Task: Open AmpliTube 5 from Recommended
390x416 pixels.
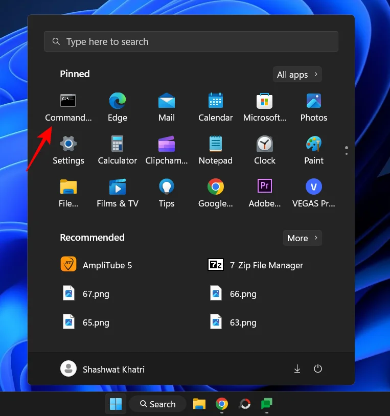Action: [96, 265]
